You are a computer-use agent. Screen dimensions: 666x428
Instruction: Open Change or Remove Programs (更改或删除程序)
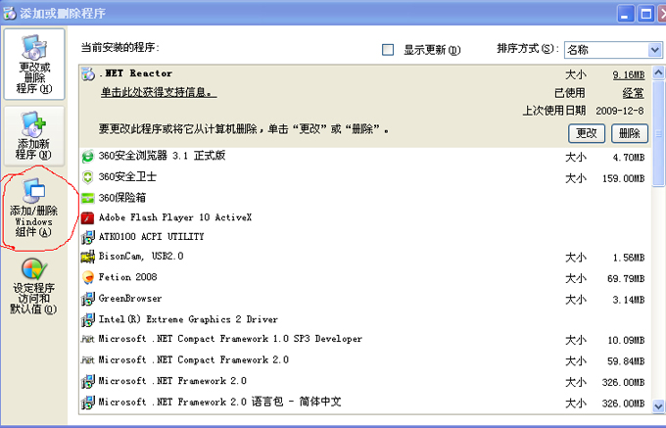point(34,64)
